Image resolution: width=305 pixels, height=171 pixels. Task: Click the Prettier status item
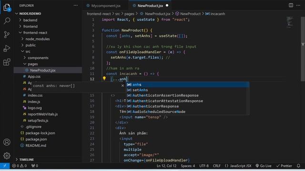[x=284, y=166]
